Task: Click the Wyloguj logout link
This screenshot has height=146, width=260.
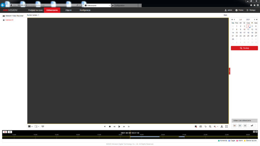Action: click(251, 10)
